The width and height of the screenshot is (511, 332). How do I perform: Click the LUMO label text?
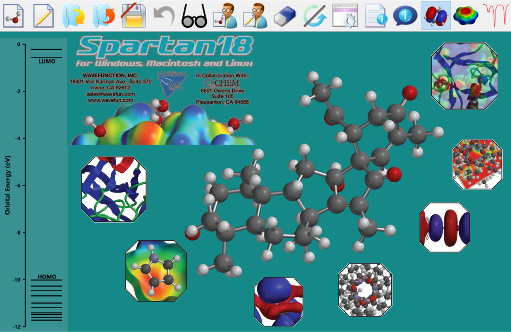(x=47, y=61)
